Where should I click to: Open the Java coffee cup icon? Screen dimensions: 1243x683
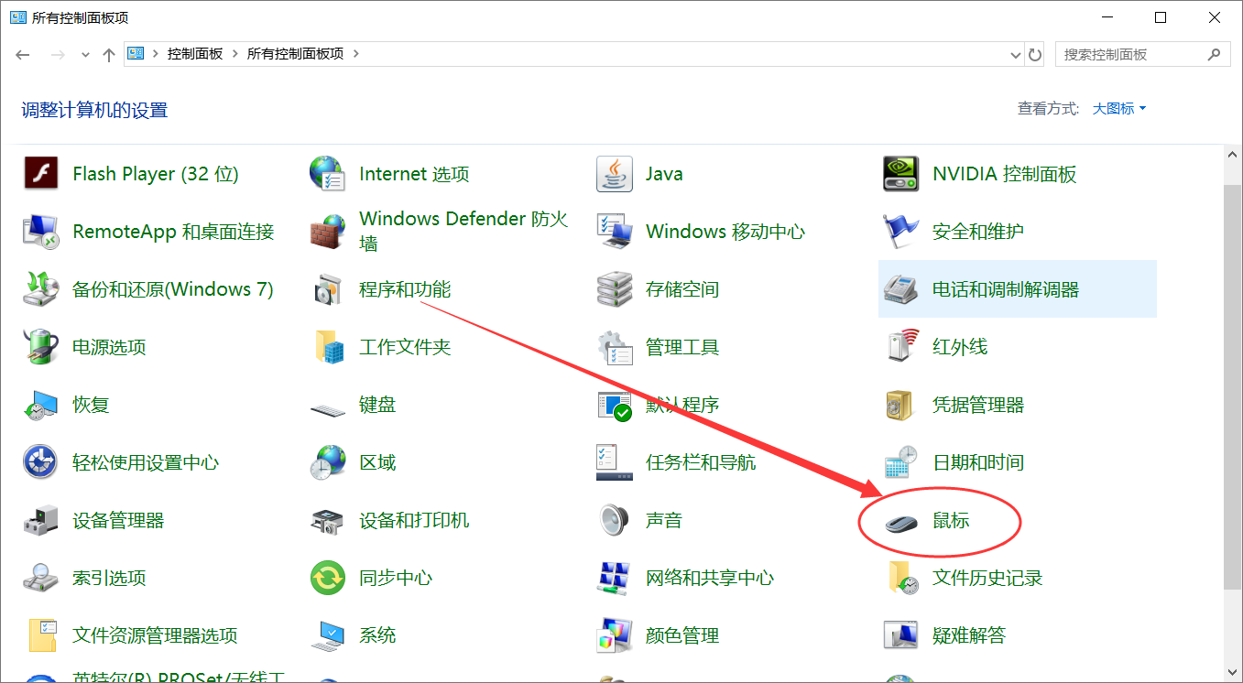click(x=614, y=174)
